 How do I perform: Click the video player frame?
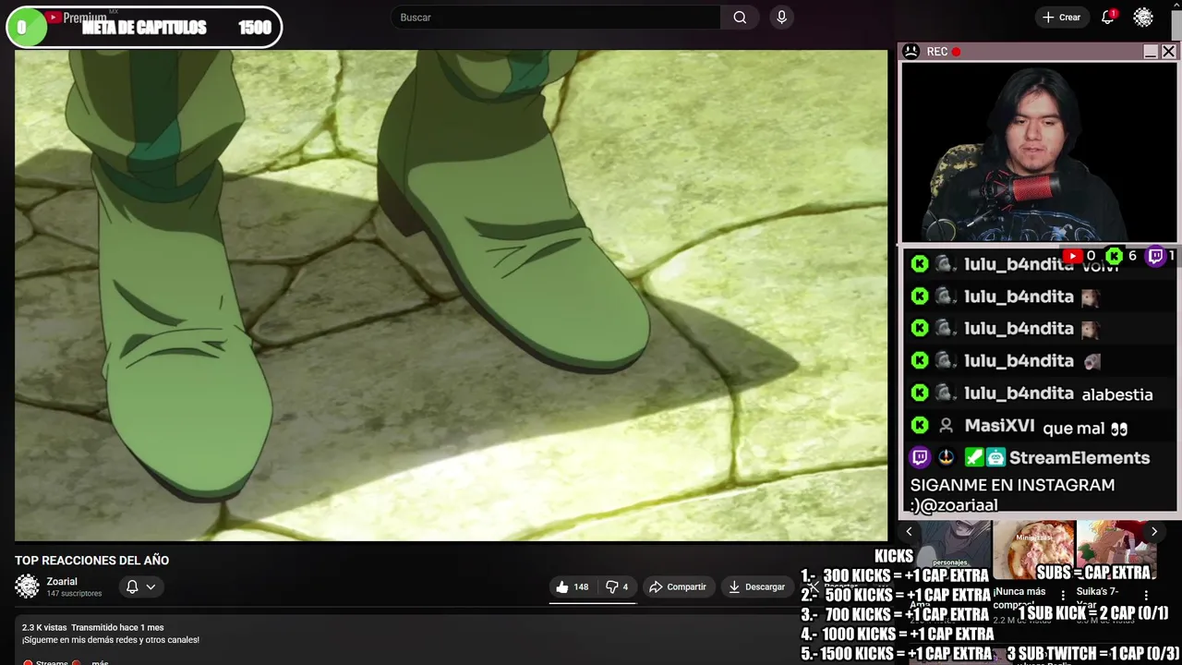451,295
